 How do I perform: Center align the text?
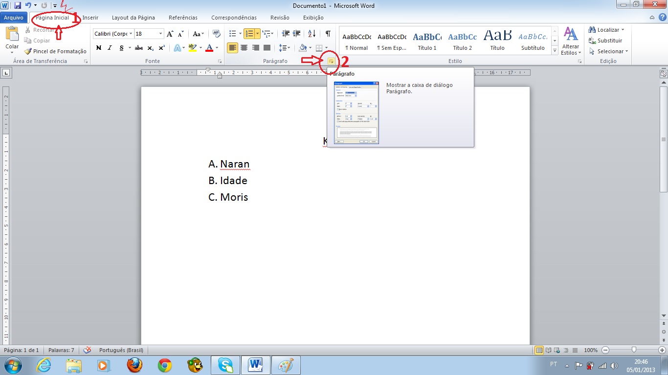244,48
